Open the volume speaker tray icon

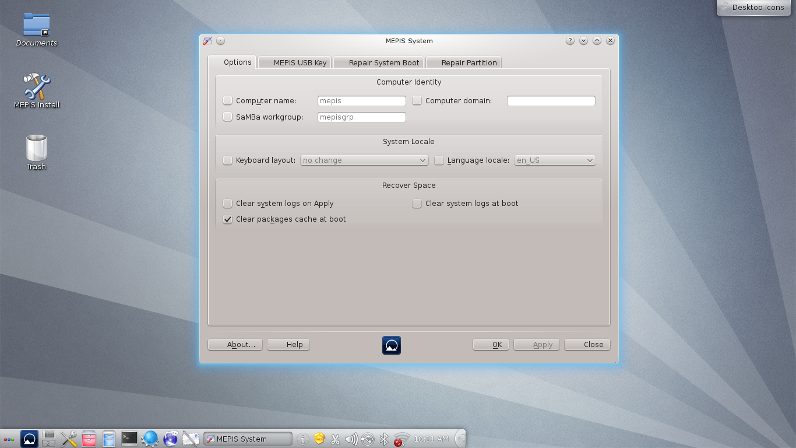[x=351, y=439]
